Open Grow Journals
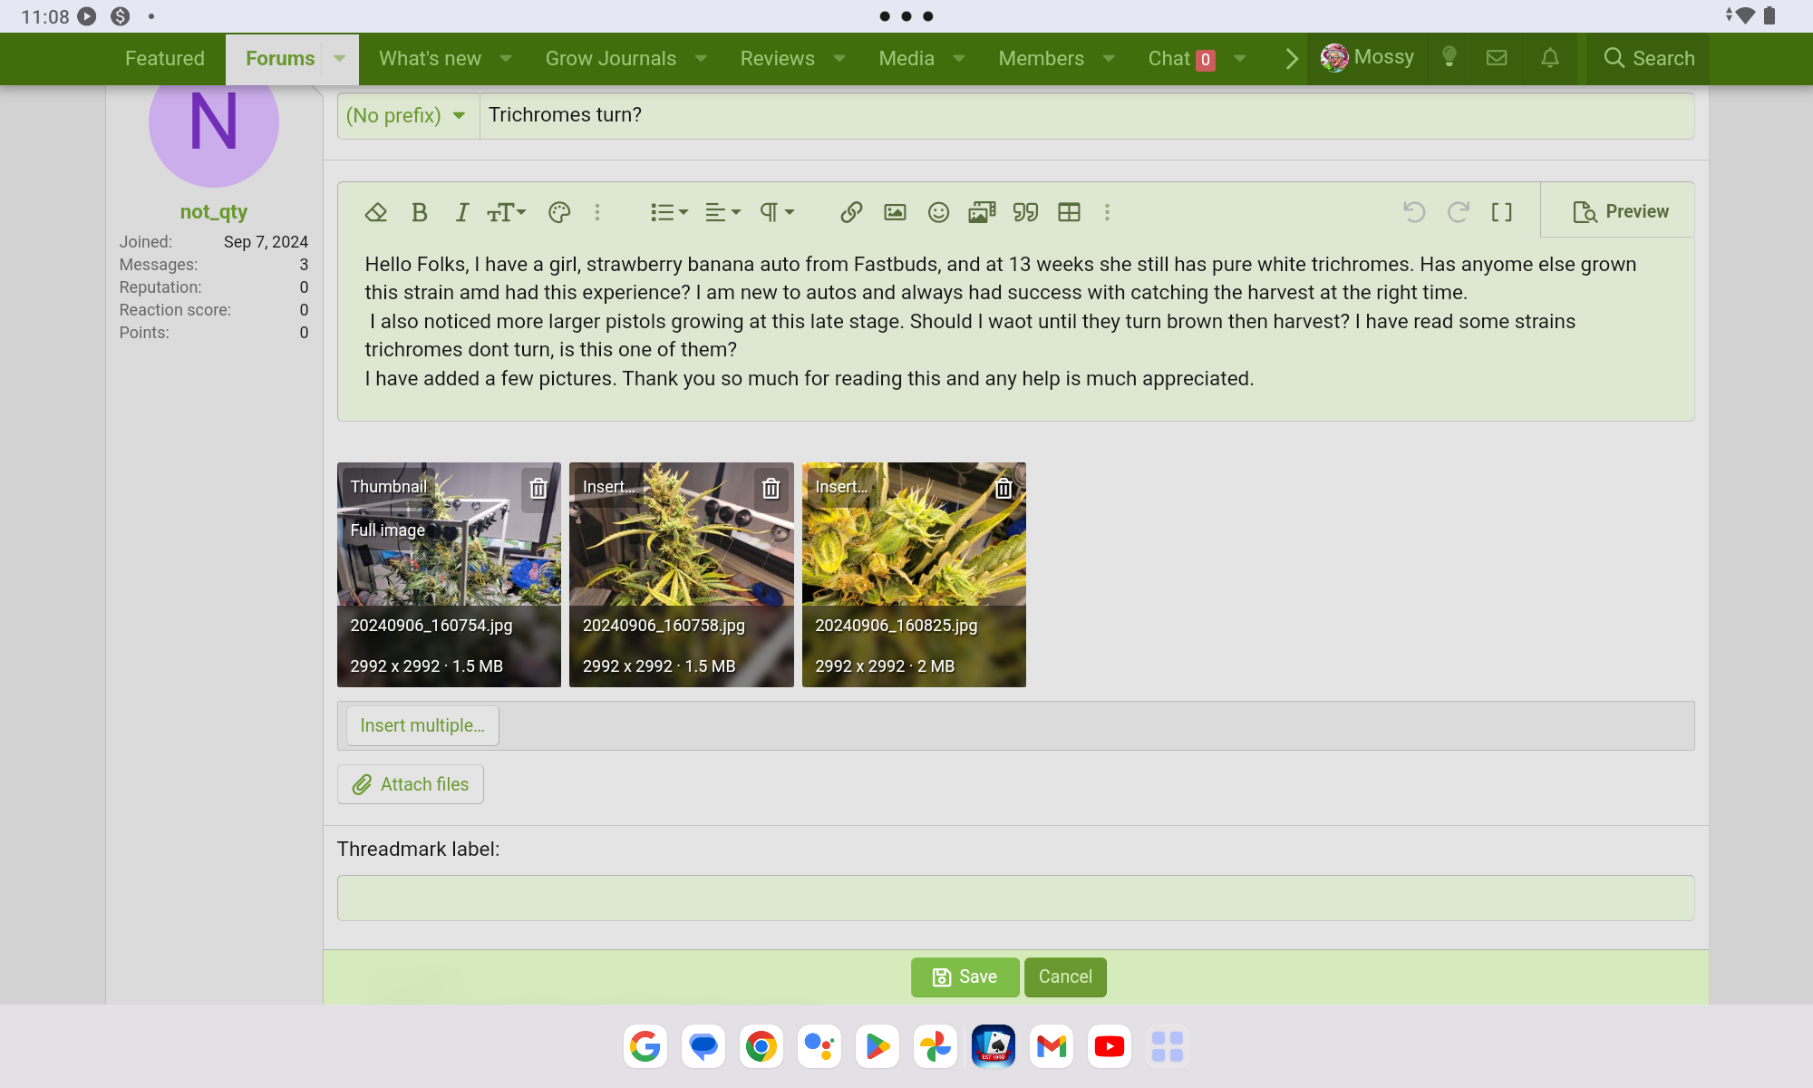The image size is (1813, 1088). click(x=611, y=59)
